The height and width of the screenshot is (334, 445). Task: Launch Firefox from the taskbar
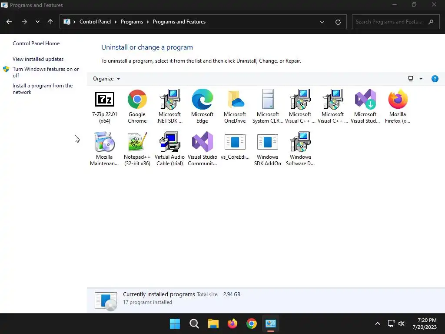pyautogui.click(x=232, y=324)
